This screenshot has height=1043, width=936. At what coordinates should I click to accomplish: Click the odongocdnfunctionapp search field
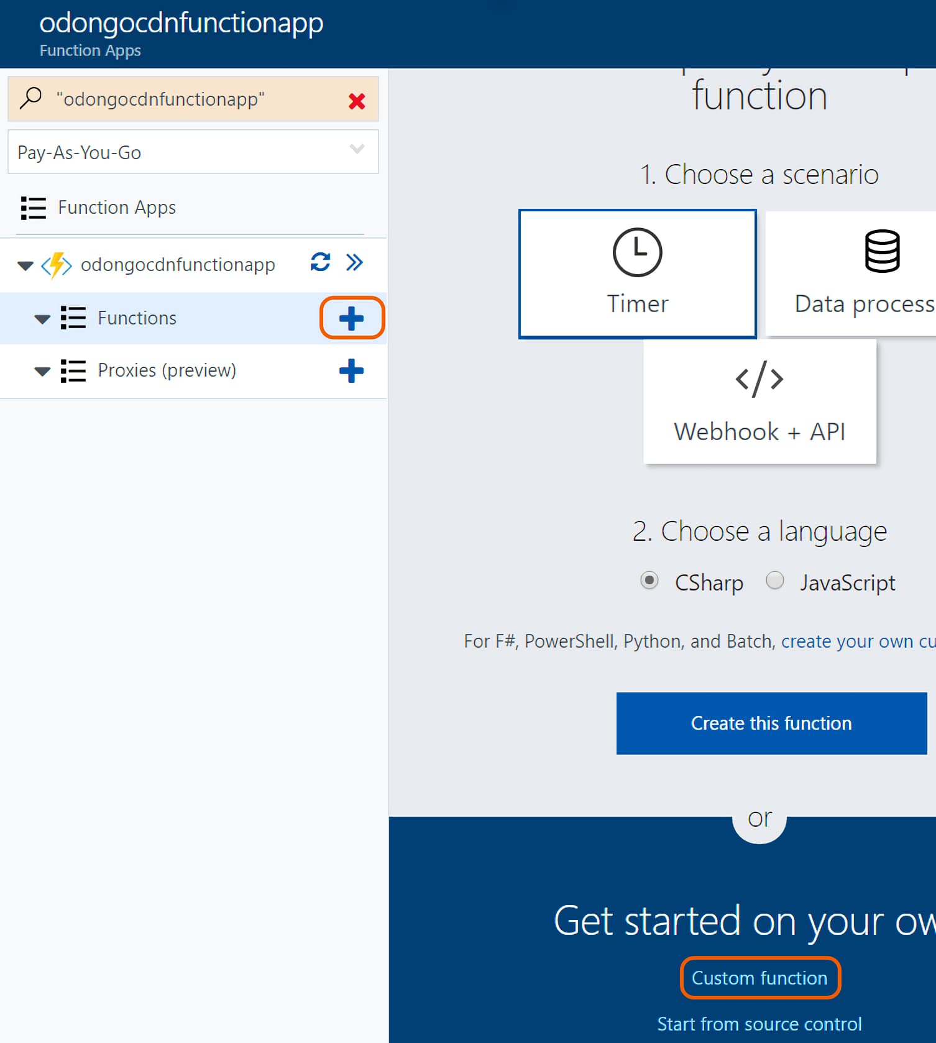coord(193,99)
